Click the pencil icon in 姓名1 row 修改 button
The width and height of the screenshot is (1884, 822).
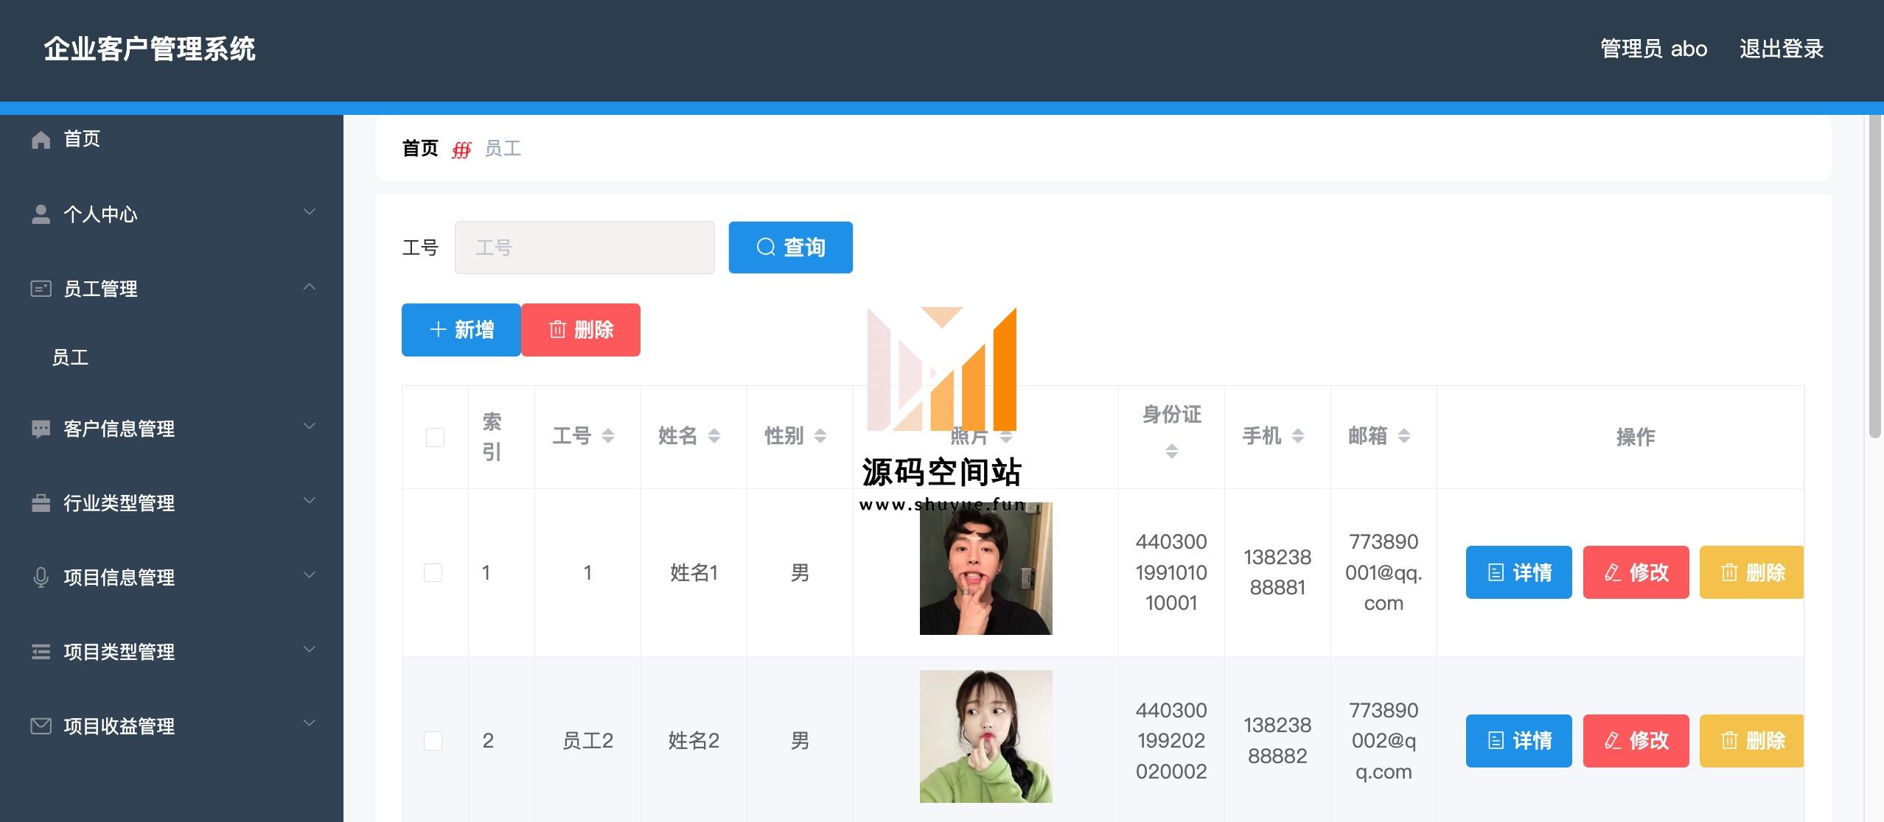point(1613,572)
